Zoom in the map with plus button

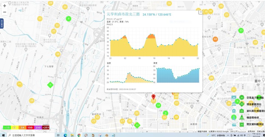(4, 6)
